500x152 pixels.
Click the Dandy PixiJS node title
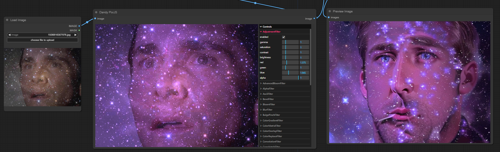[x=108, y=12]
